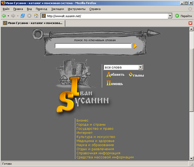Open the Интернет category link
Viewport: 194px width, 167px height.
84,133
